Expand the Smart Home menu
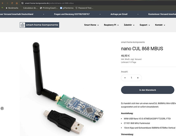 coord(91,25)
